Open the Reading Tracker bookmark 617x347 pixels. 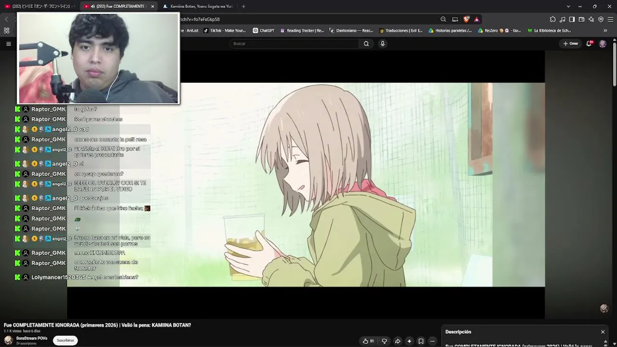[x=303, y=30]
